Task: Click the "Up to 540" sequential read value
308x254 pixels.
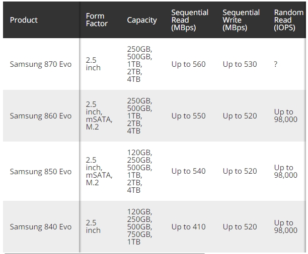Action: (188, 171)
